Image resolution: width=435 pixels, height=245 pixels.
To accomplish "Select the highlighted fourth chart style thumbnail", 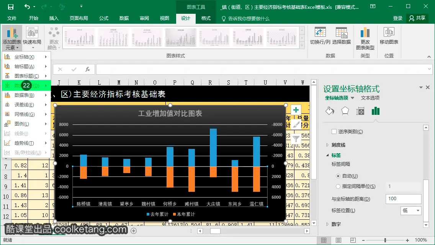I will [181, 38].
